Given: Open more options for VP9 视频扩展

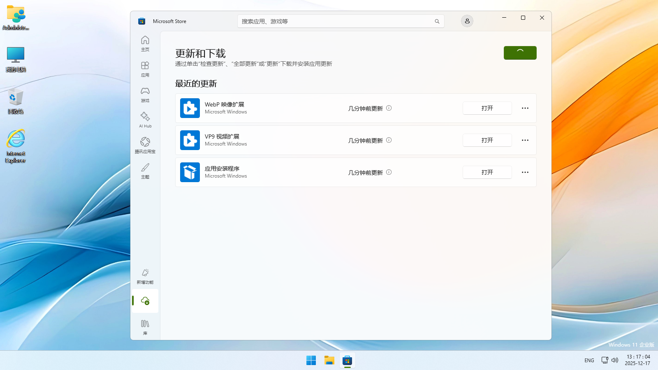Looking at the screenshot, I should 525,140.
